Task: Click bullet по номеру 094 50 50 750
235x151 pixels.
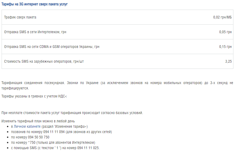Action: [30, 137]
